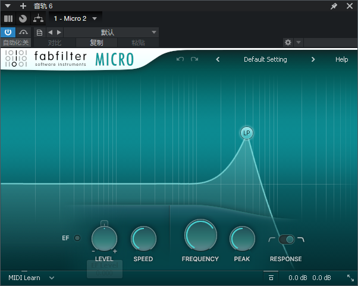The width and height of the screenshot is (358, 286).
Task: Go to next preset arrow in host bar
Action: pyautogui.click(x=59, y=33)
